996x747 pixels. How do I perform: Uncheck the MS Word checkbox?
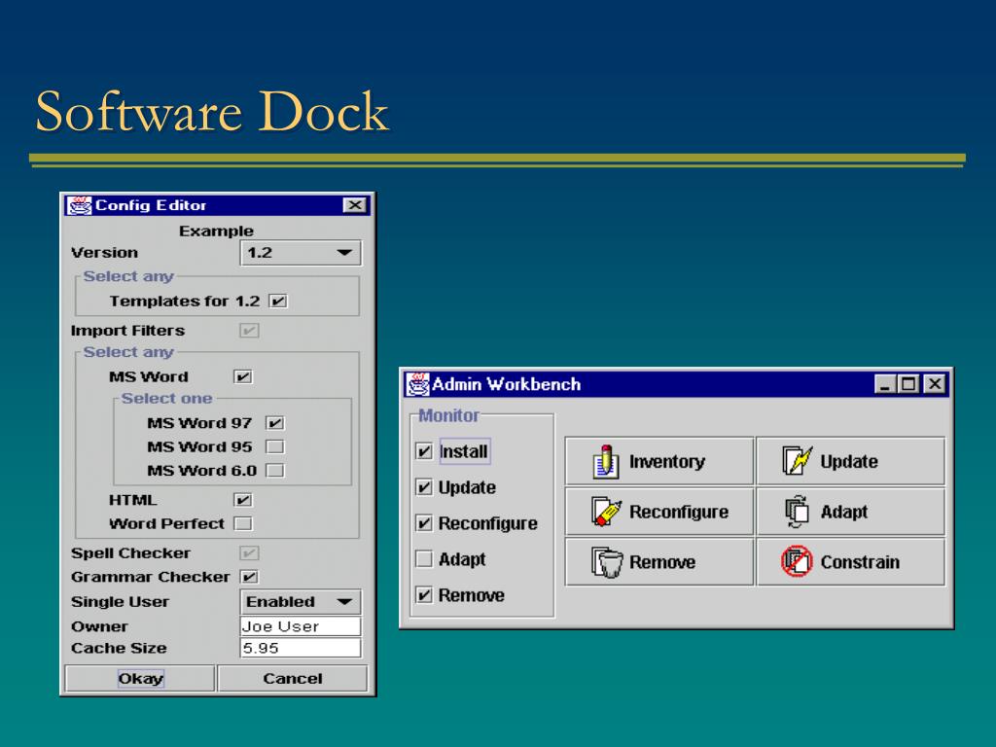point(242,376)
